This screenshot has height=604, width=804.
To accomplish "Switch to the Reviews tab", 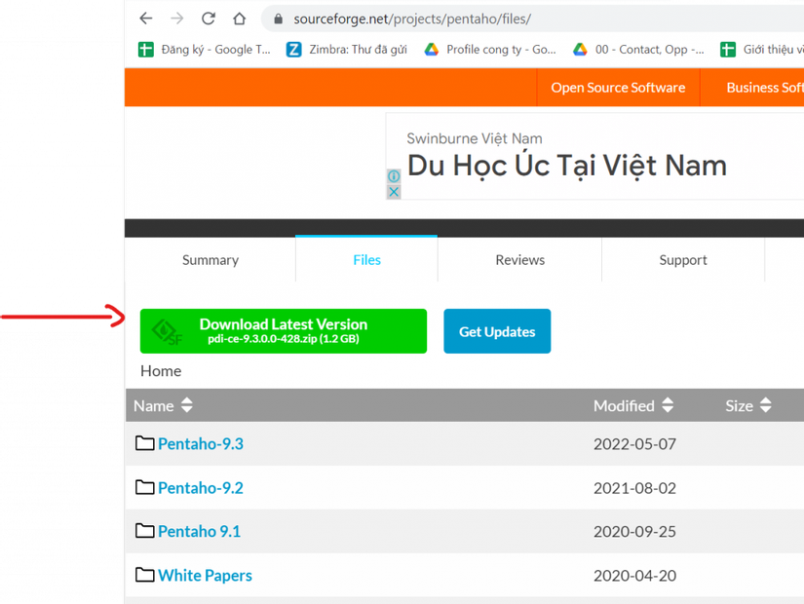I will tap(520, 260).
